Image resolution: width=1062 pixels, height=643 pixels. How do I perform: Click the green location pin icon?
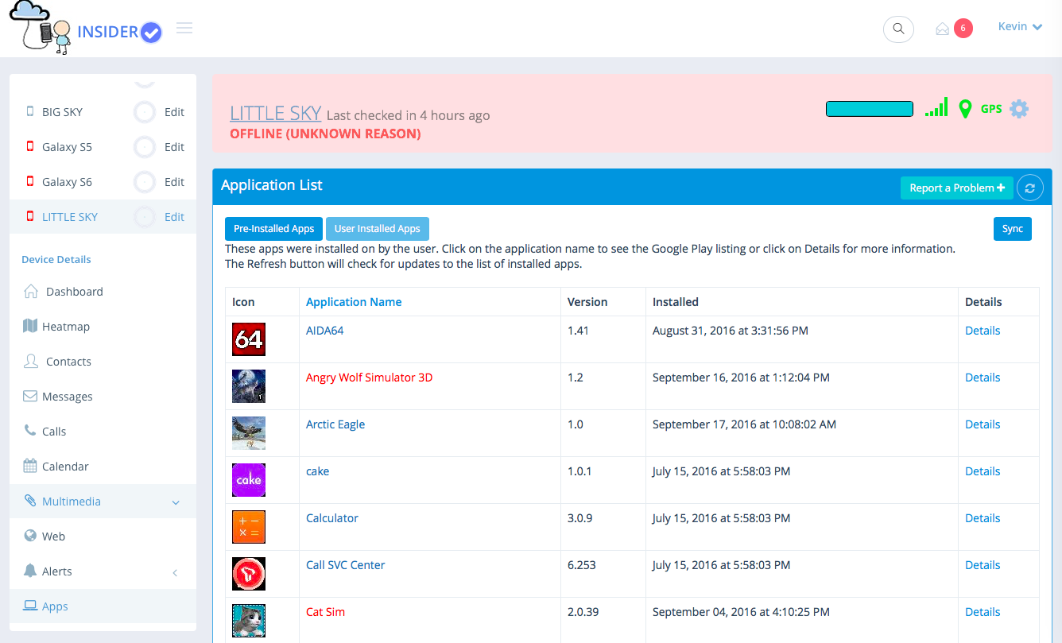point(965,109)
